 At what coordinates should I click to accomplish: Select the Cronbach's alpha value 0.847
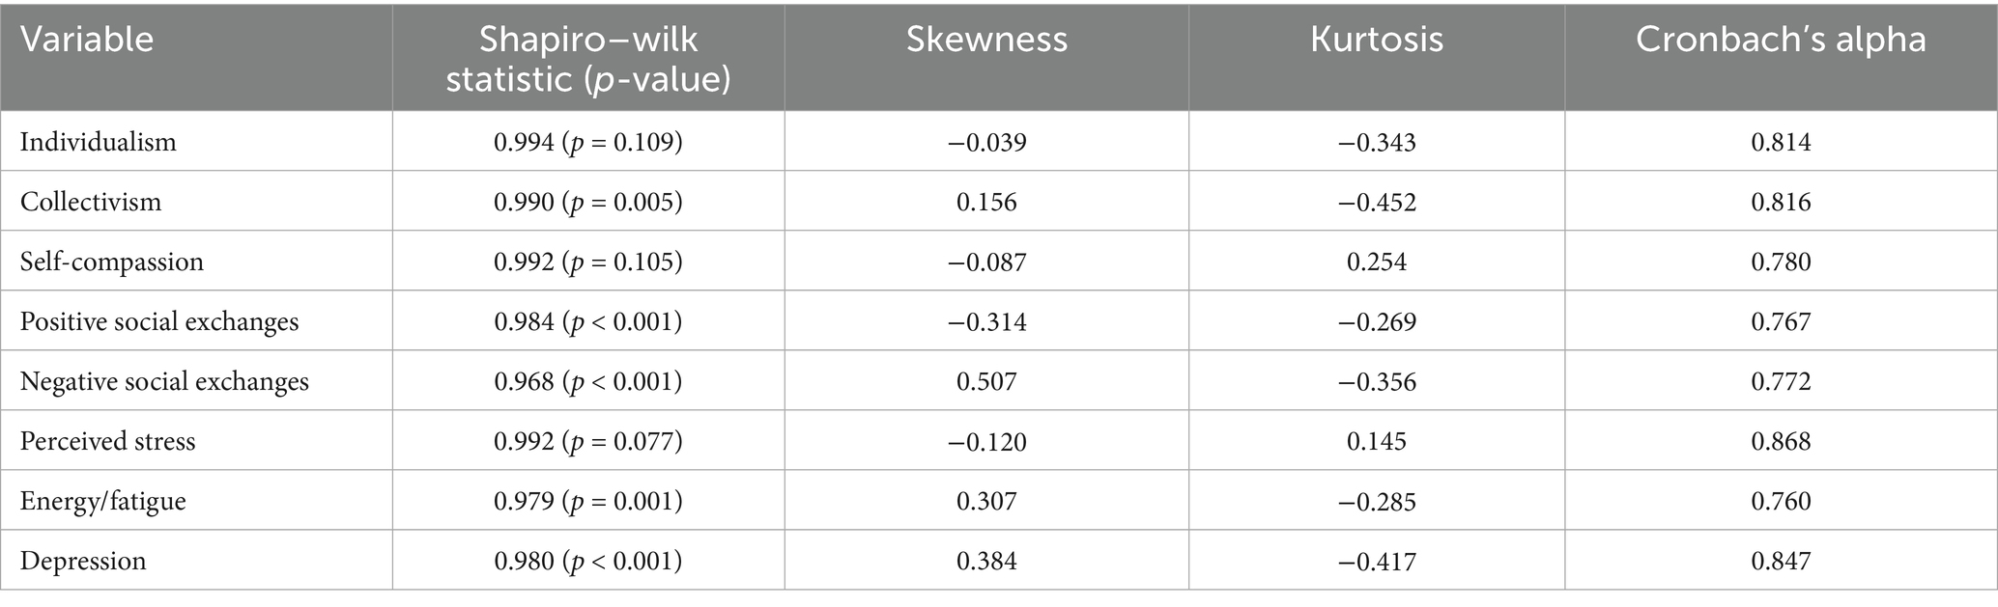click(x=1781, y=561)
